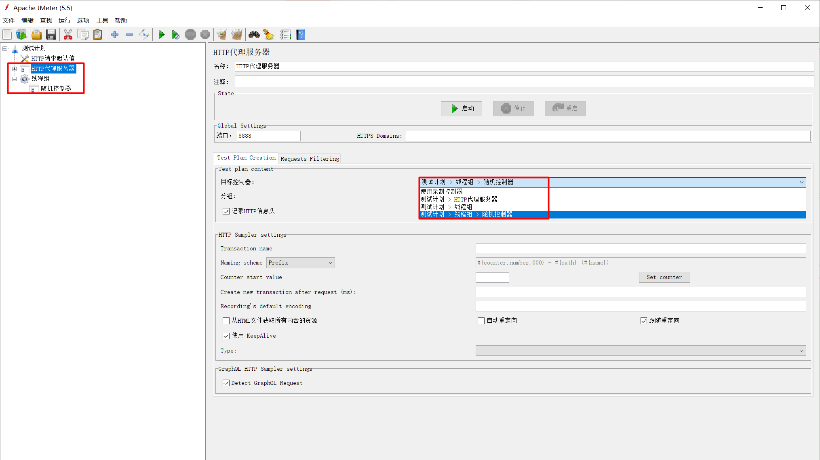Image resolution: width=820 pixels, height=460 pixels.
Task: Click the 线程组 gear icon in tree
Action: 25,79
